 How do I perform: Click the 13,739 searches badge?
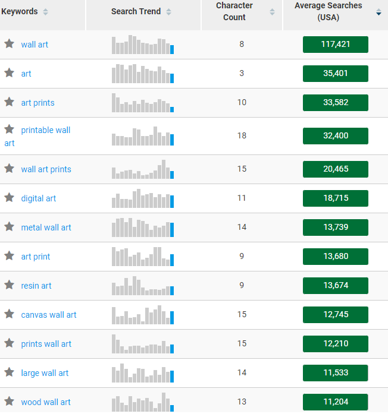click(336, 227)
